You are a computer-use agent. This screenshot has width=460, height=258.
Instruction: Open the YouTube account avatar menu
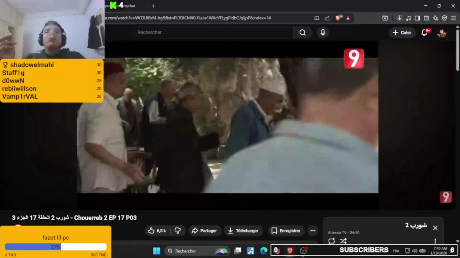tap(442, 33)
